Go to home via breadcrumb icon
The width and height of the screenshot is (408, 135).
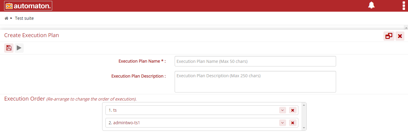coord(6,18)
